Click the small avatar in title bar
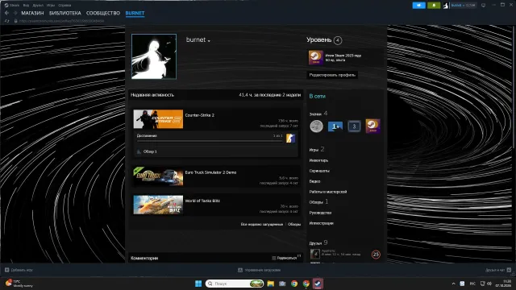This screenshot has height=290, width=516. tap(446, 6)
